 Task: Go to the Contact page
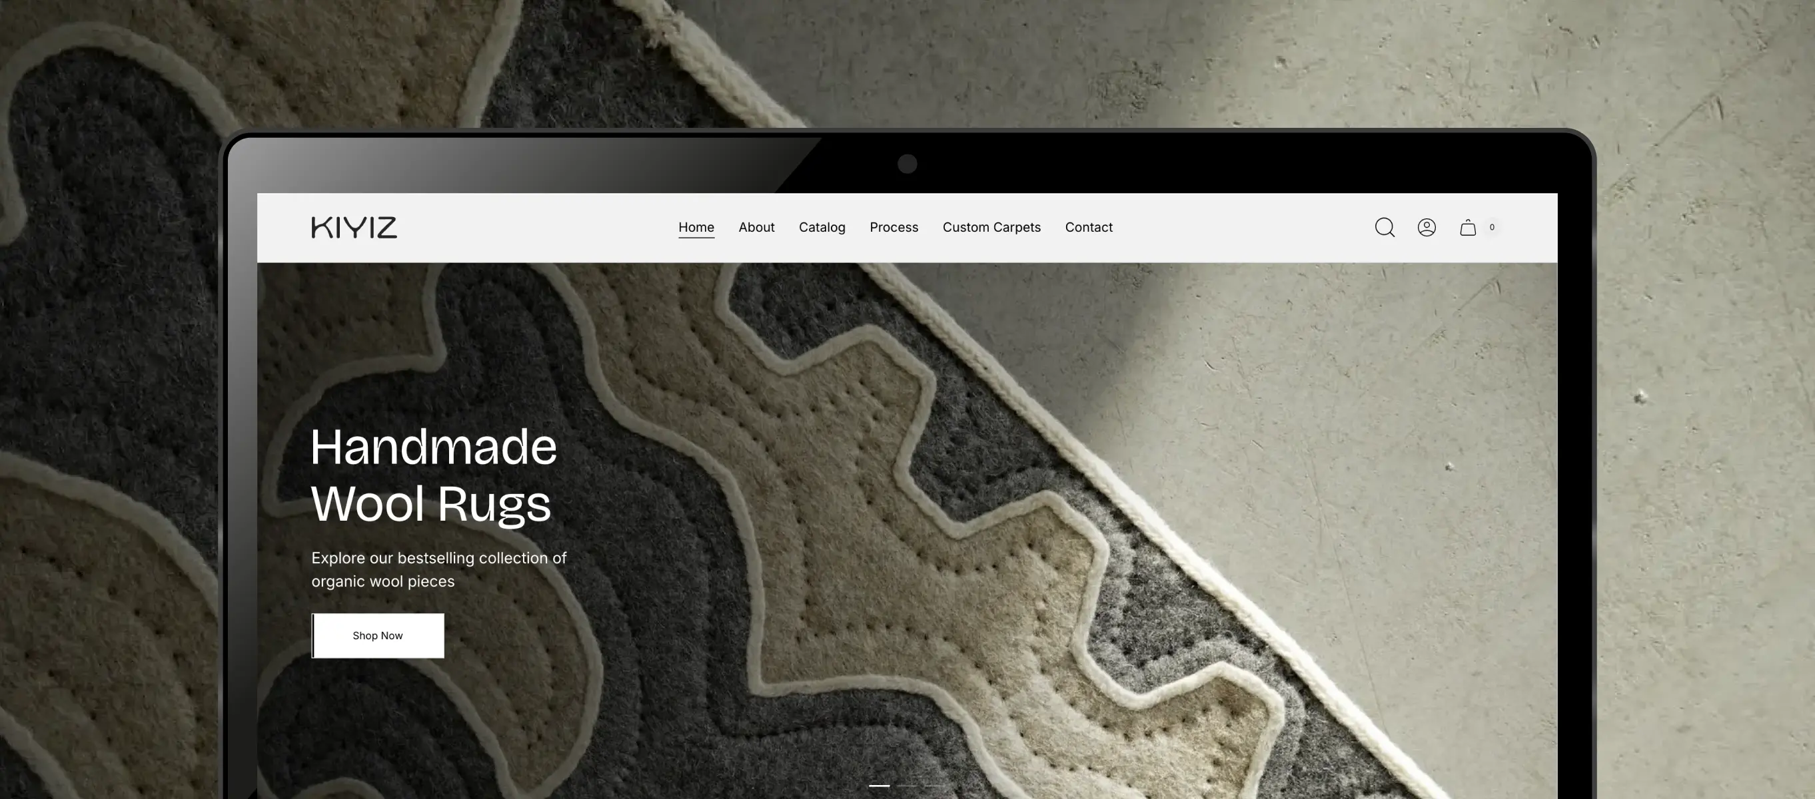coord(1089,227)
